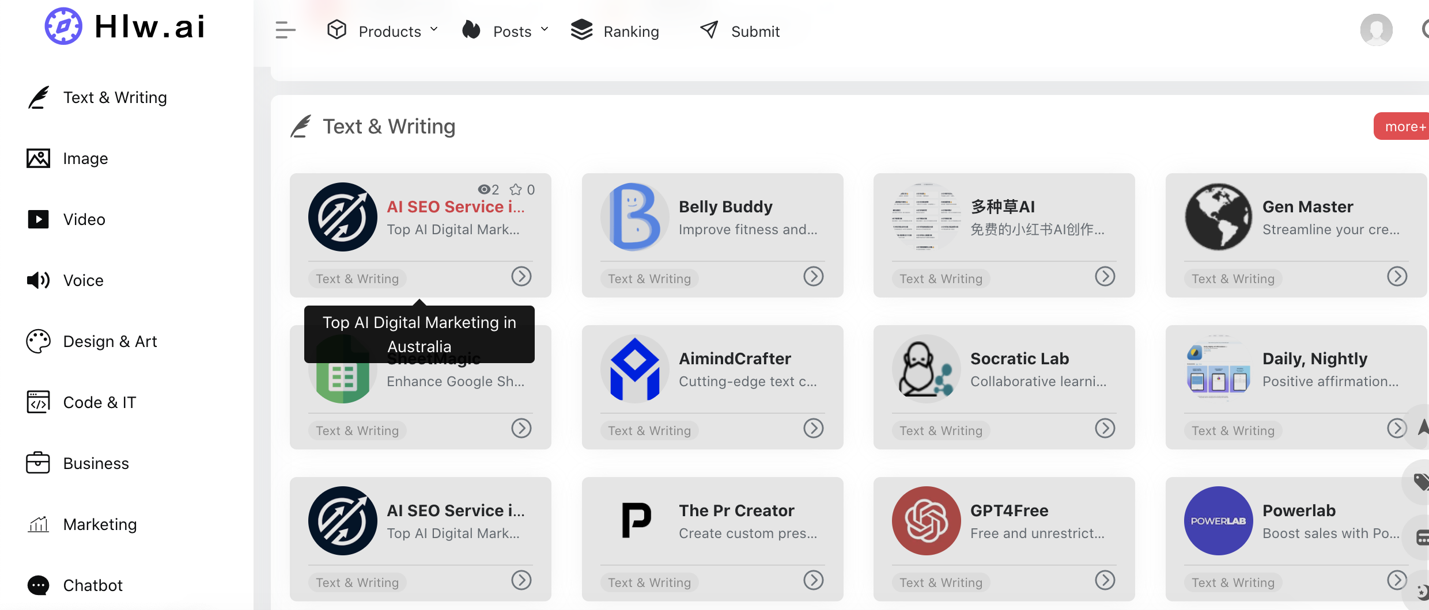Click the Image picture sidebar icon
Viewport: 1429px width, 610px height.
click(39, 158)
